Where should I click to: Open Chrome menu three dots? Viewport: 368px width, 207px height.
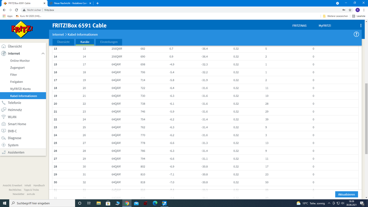tap(364, 10)
